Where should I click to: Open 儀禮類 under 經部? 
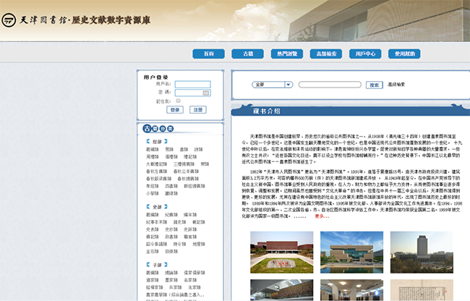tap(171, 156)
